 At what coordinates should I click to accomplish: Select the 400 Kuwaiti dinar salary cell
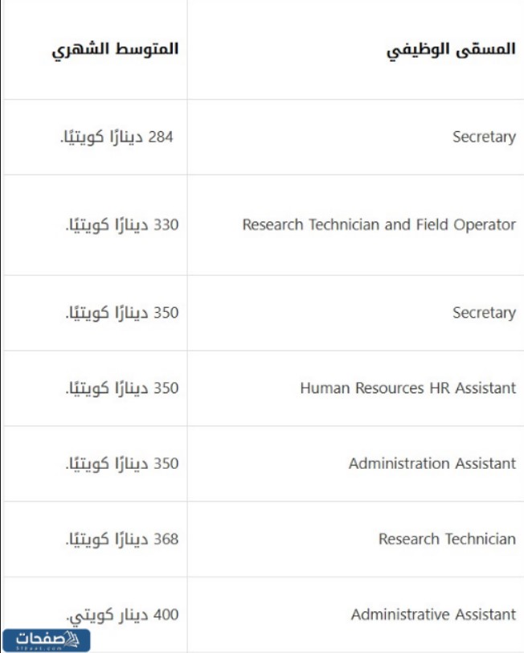pos(121,615)
